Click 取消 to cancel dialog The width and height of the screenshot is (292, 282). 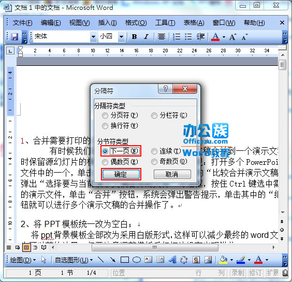click(x=172, y=174)
